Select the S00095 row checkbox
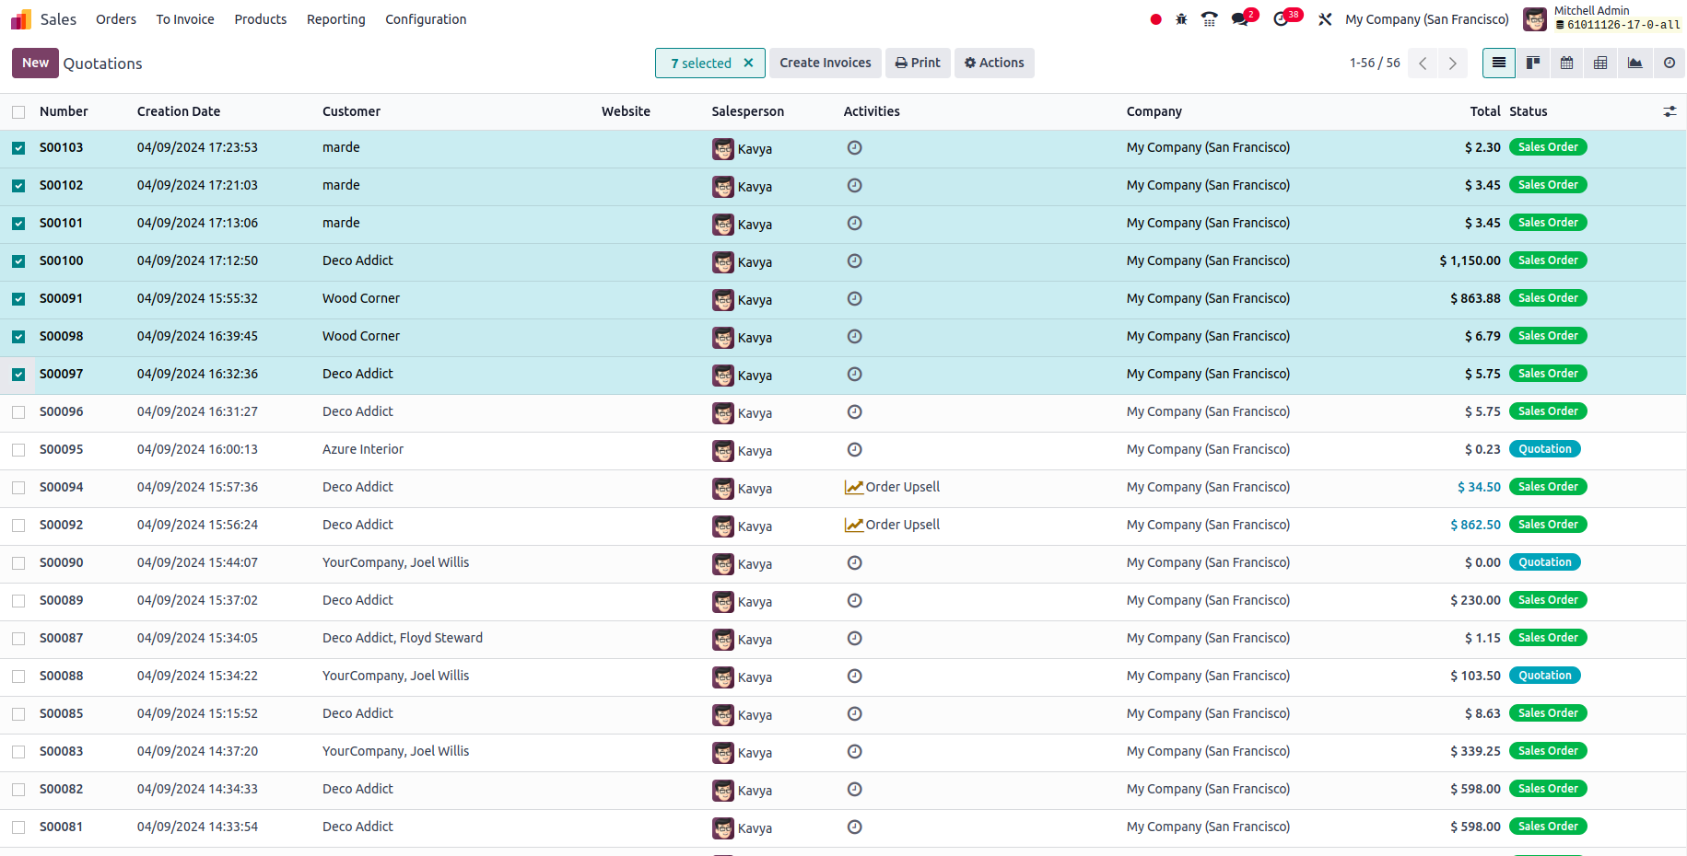 (18, 450)
